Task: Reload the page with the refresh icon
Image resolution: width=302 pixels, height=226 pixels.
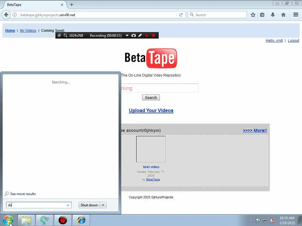Action: (181, 15)
